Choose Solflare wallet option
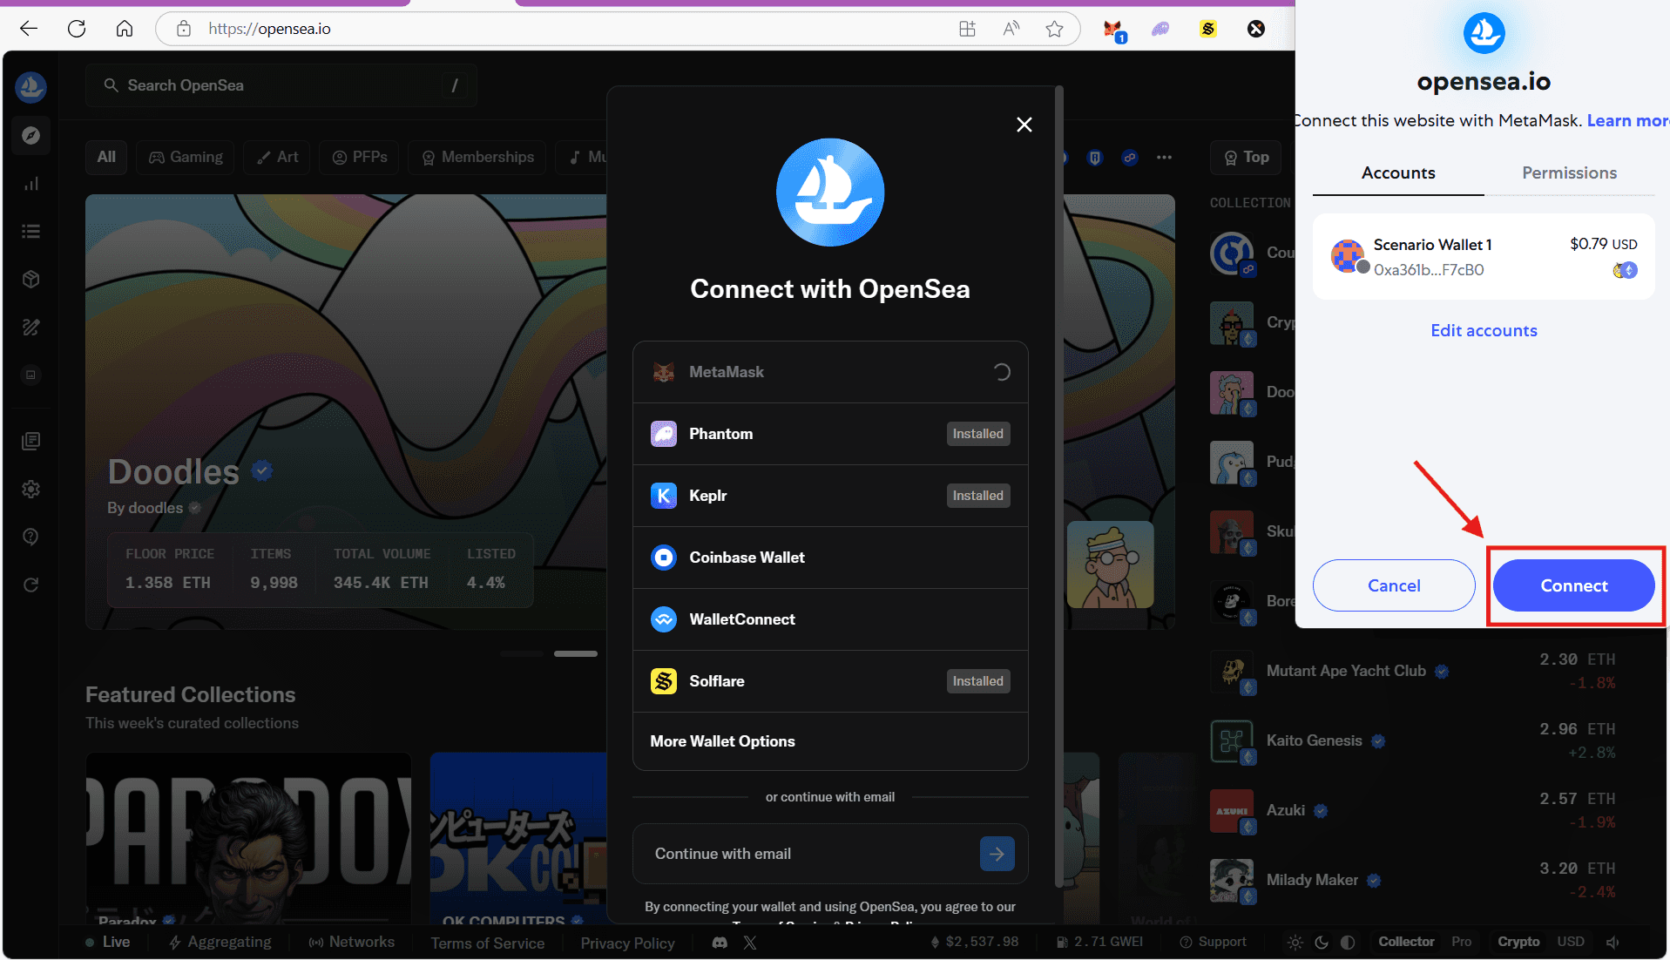Viewport: 1670px width, 960px height. 830,681
